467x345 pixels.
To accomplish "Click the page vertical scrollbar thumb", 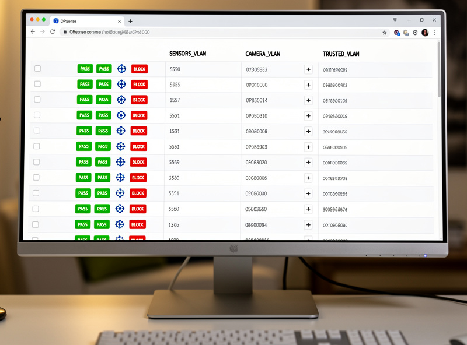I will click(439, 70).
